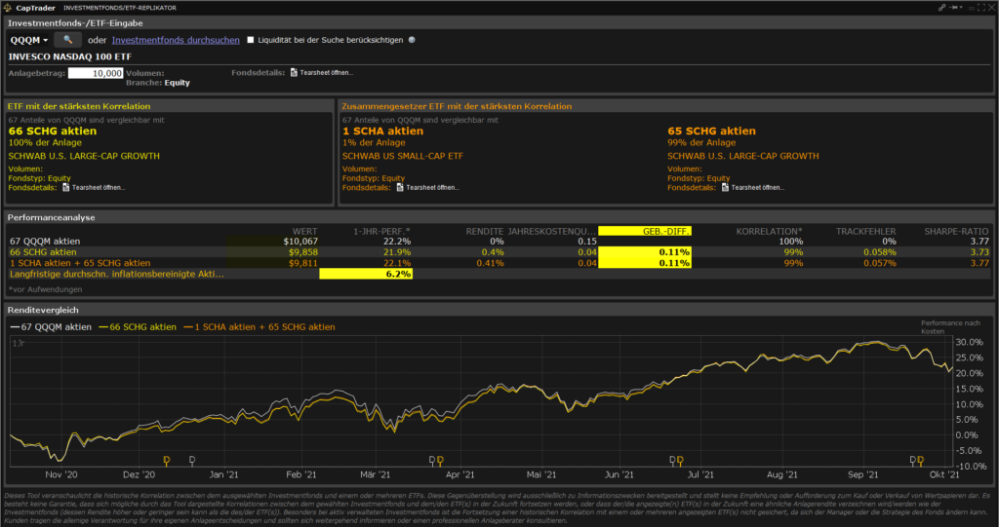Click the 65 SCHG aktien heading

point(711,132)
